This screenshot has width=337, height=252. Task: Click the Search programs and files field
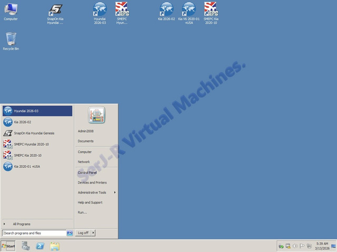(34, 233)
